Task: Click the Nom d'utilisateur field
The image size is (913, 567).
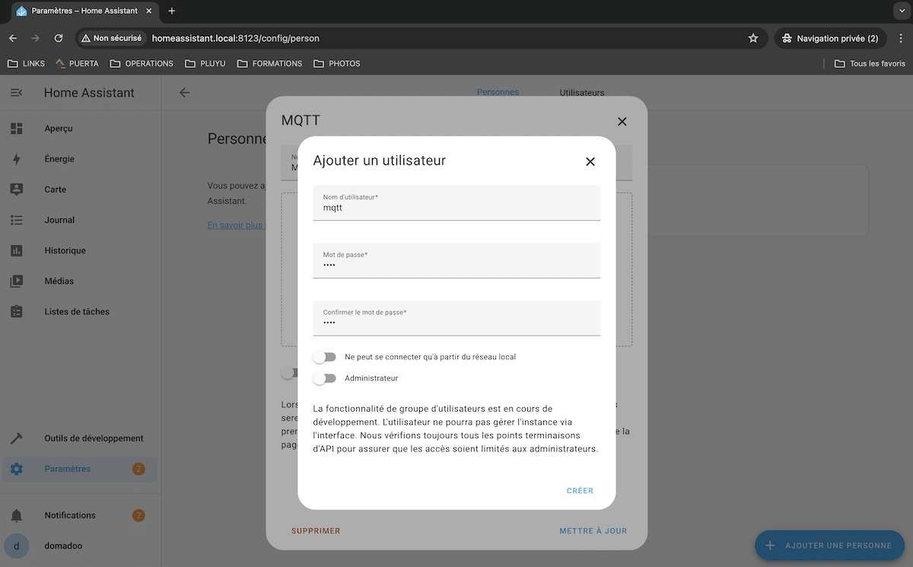Action: click(456, 203)
